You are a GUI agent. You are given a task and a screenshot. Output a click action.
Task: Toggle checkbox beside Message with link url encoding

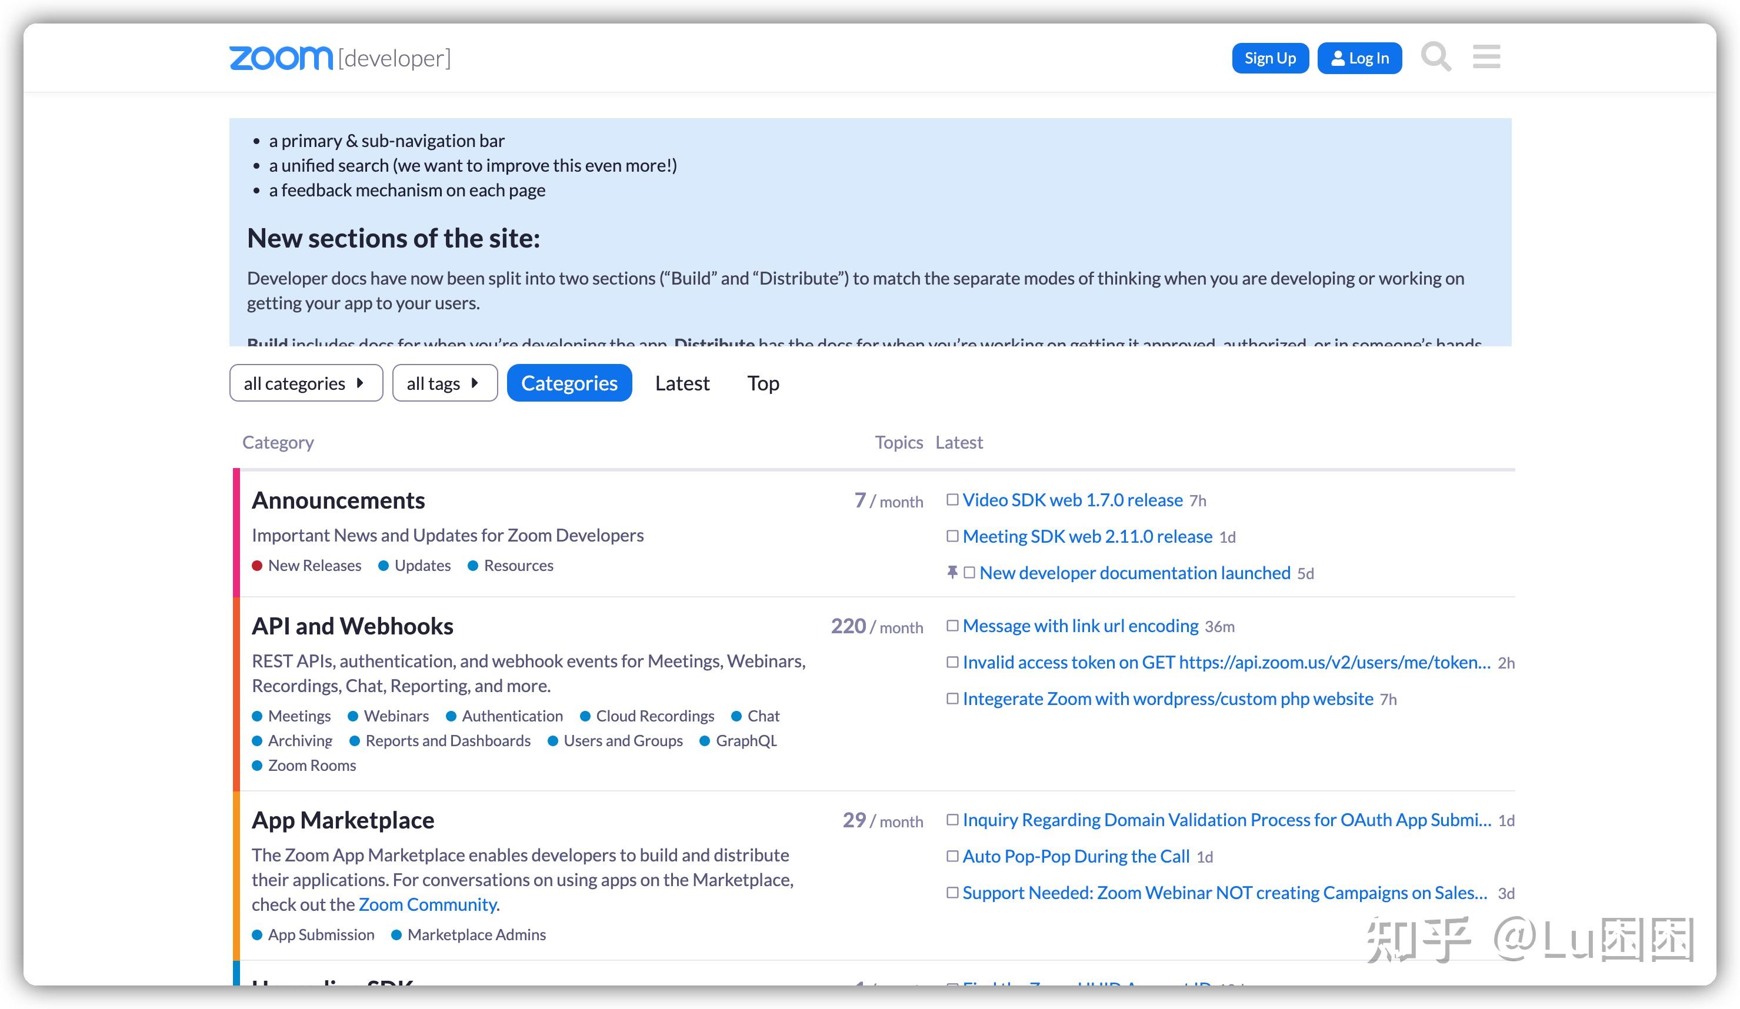click(x=952, y=626)
